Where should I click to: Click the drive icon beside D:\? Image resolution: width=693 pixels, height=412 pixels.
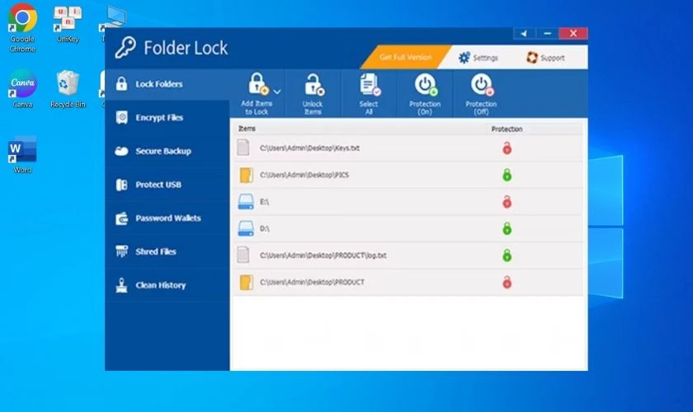(246, 229)
